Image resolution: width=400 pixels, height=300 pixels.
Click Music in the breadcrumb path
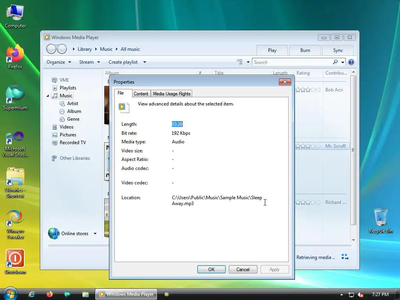[x=106, y=49]
